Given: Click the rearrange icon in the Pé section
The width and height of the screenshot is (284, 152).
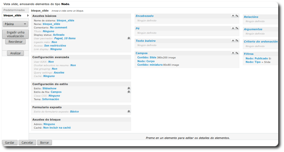Looking at the screenshot, I should [237, 28].
